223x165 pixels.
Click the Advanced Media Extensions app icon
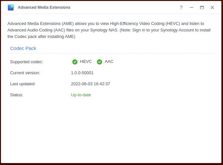coord(11,7)
